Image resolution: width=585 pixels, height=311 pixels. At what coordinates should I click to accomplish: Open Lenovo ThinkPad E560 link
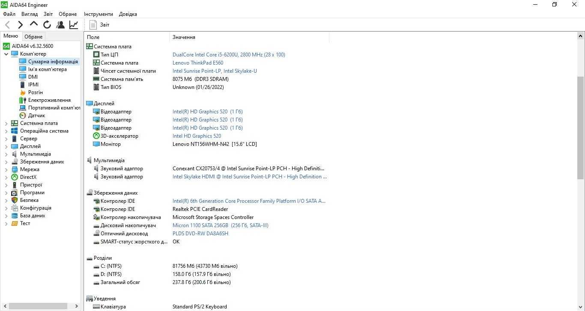click(198, 63)
